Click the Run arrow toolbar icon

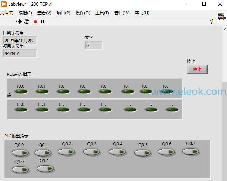pos(19,22)
